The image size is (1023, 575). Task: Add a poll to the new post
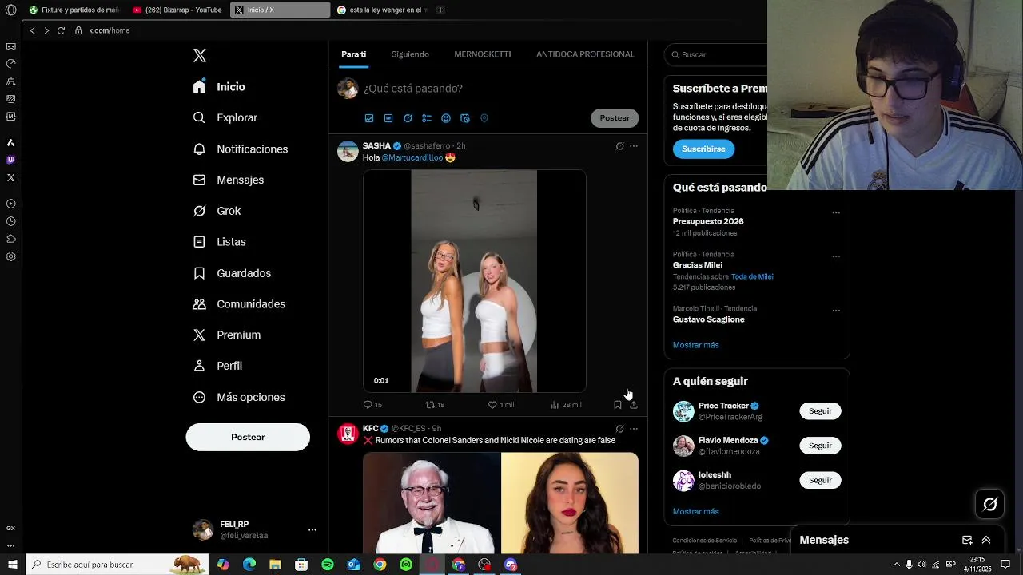[427, 118]
